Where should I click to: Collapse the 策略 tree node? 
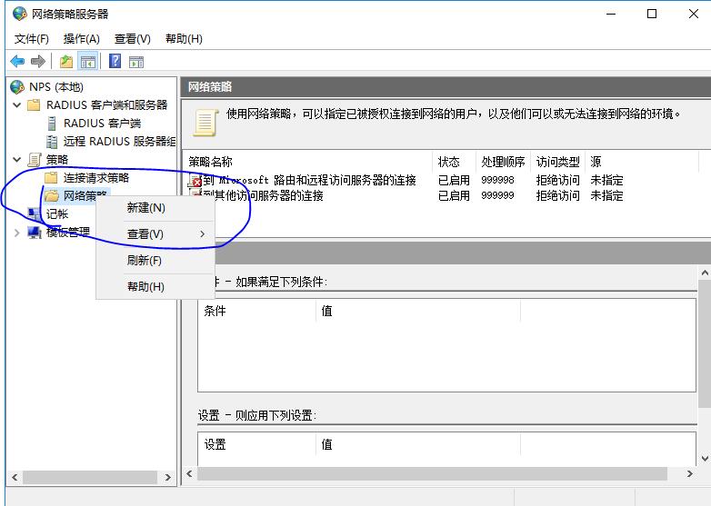pyautogui.click(x=16, y=160)
